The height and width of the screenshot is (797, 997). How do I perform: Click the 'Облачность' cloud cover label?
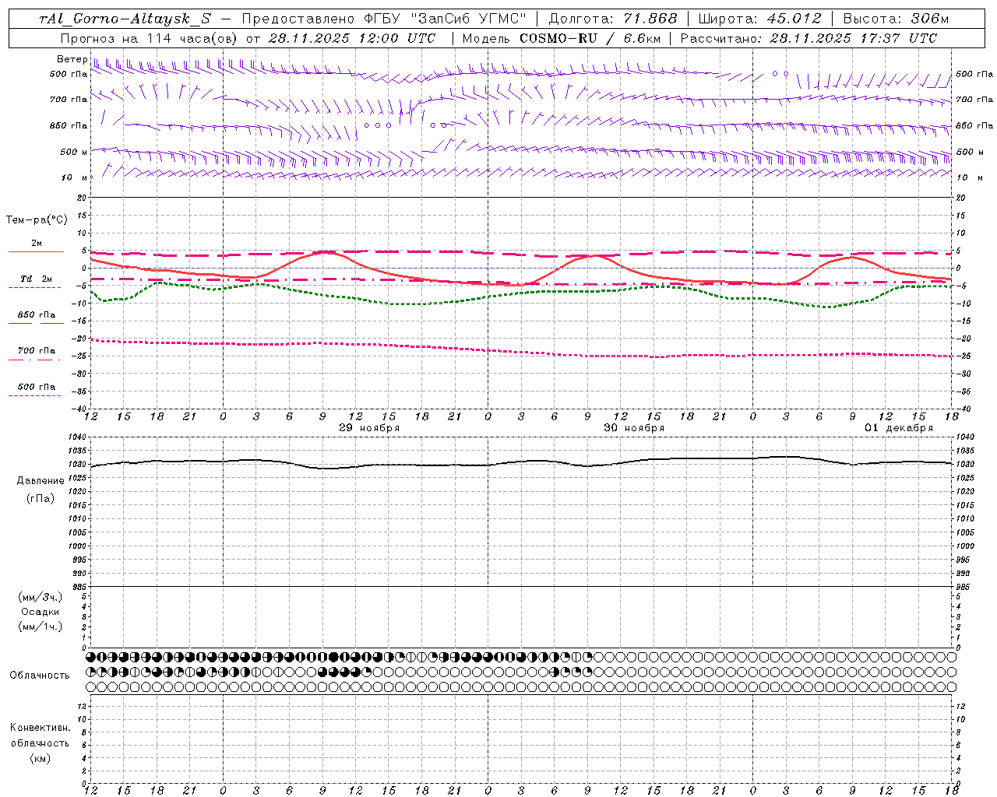pyautogui.click(x=40, y=675)
